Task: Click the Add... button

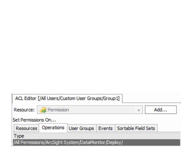Action: pyautogui.click(x=161, y=110)
